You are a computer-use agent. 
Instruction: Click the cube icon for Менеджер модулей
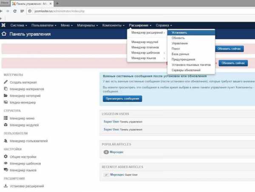[6, 125]
